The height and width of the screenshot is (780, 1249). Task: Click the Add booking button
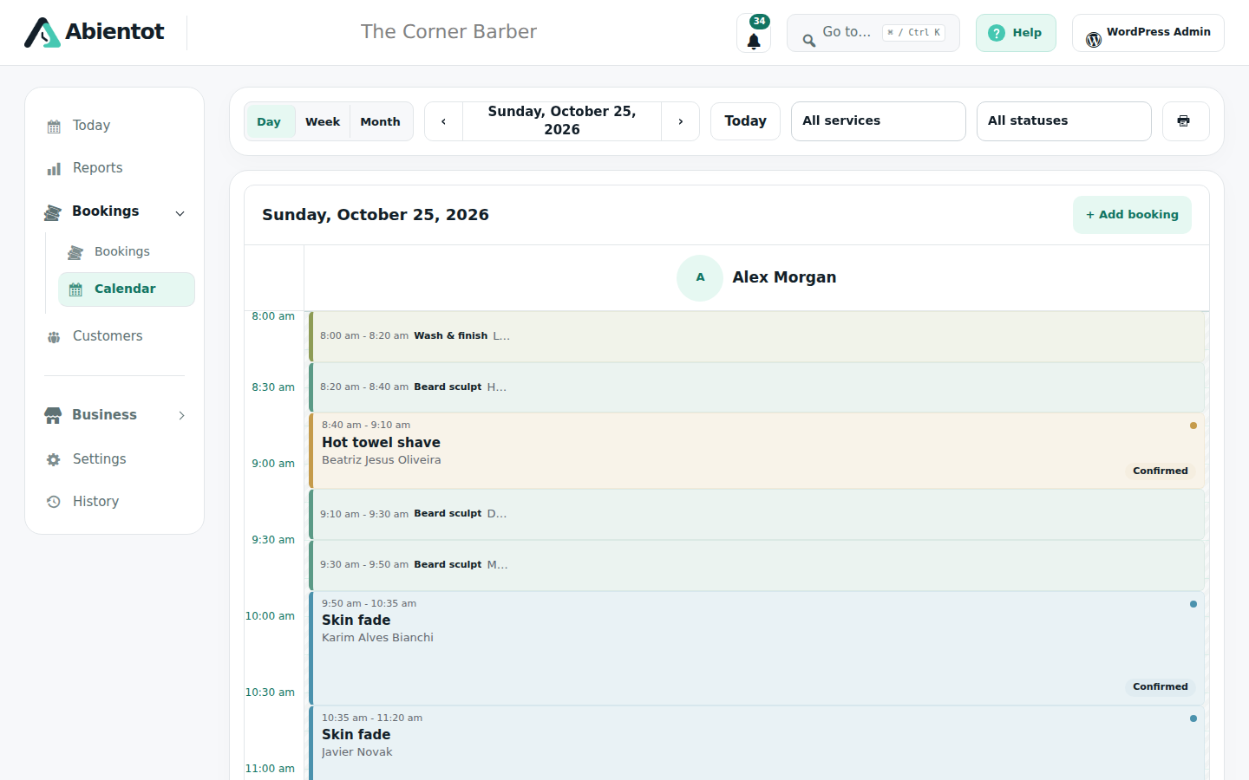pos(1132,215)
